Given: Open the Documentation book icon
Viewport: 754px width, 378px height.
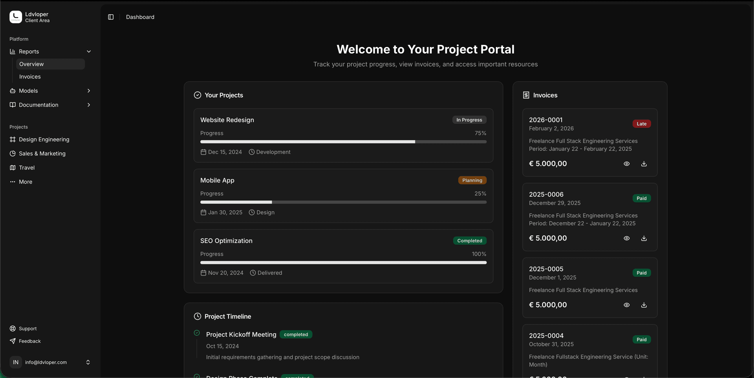Looking at the screenshot, I should point(13,105).
